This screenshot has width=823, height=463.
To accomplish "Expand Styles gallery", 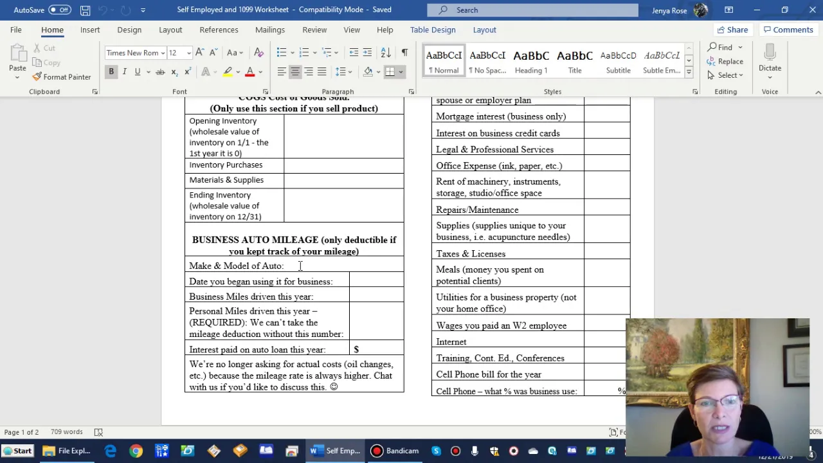I will pos(689,72).
